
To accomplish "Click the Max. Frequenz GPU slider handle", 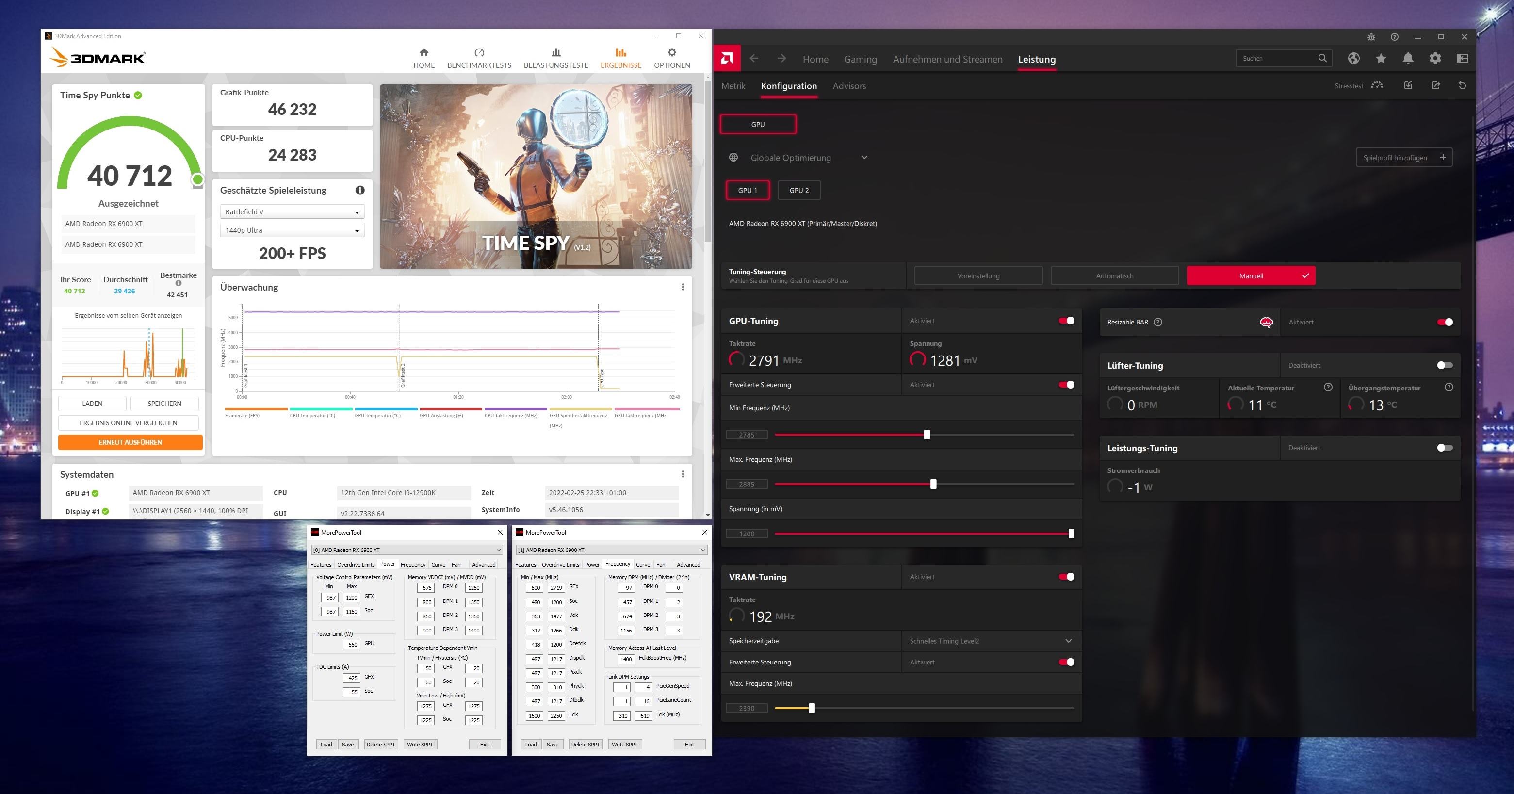I will [x=933, y=484].
